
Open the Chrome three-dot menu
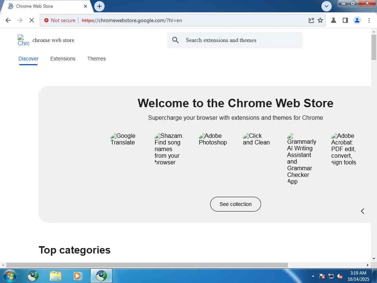click(x=369, y=20)
